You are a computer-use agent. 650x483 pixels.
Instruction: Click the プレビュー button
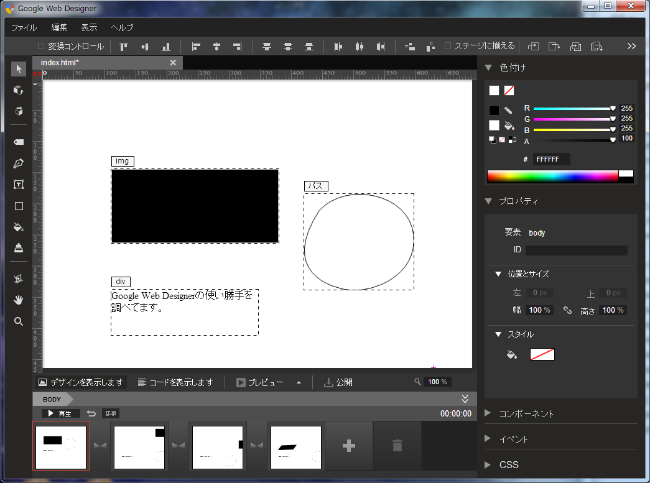click(x=260, y=382)
